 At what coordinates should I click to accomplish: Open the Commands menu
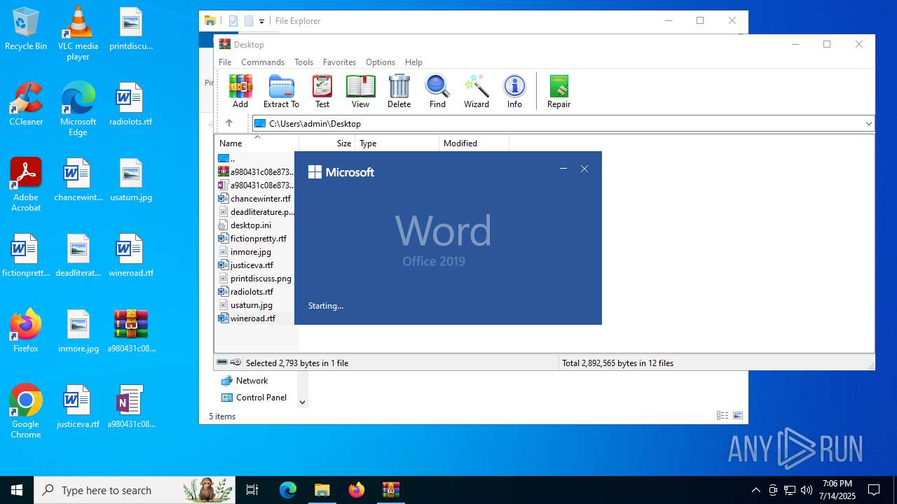coord(263,62)
